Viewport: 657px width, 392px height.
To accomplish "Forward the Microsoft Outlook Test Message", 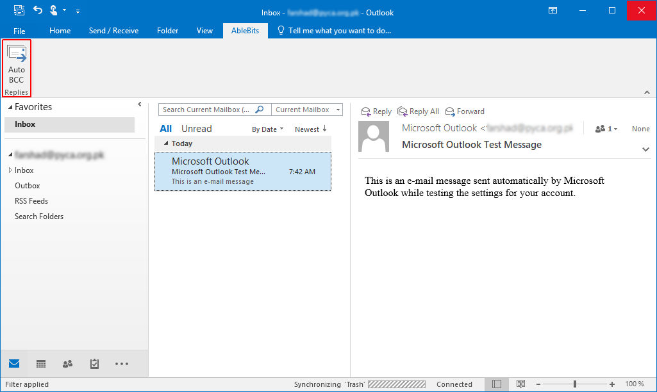I will [464, 111].
